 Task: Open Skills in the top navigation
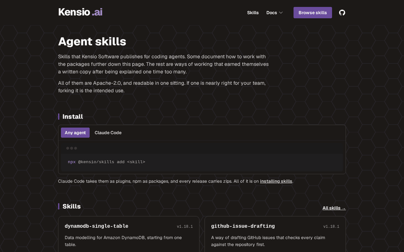point(253,13)
